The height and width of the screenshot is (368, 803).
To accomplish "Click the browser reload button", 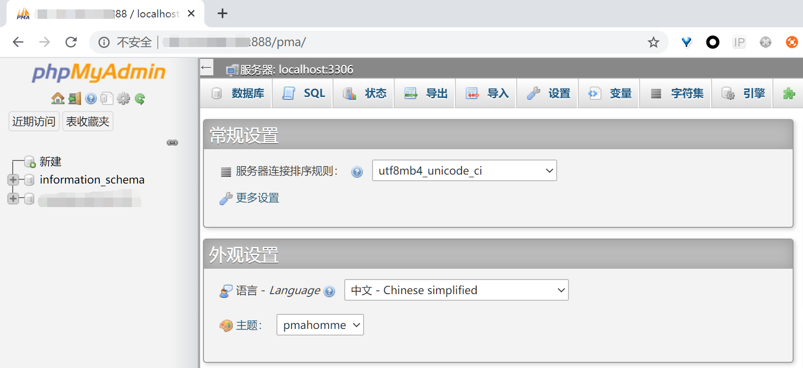I will point(71,42).
